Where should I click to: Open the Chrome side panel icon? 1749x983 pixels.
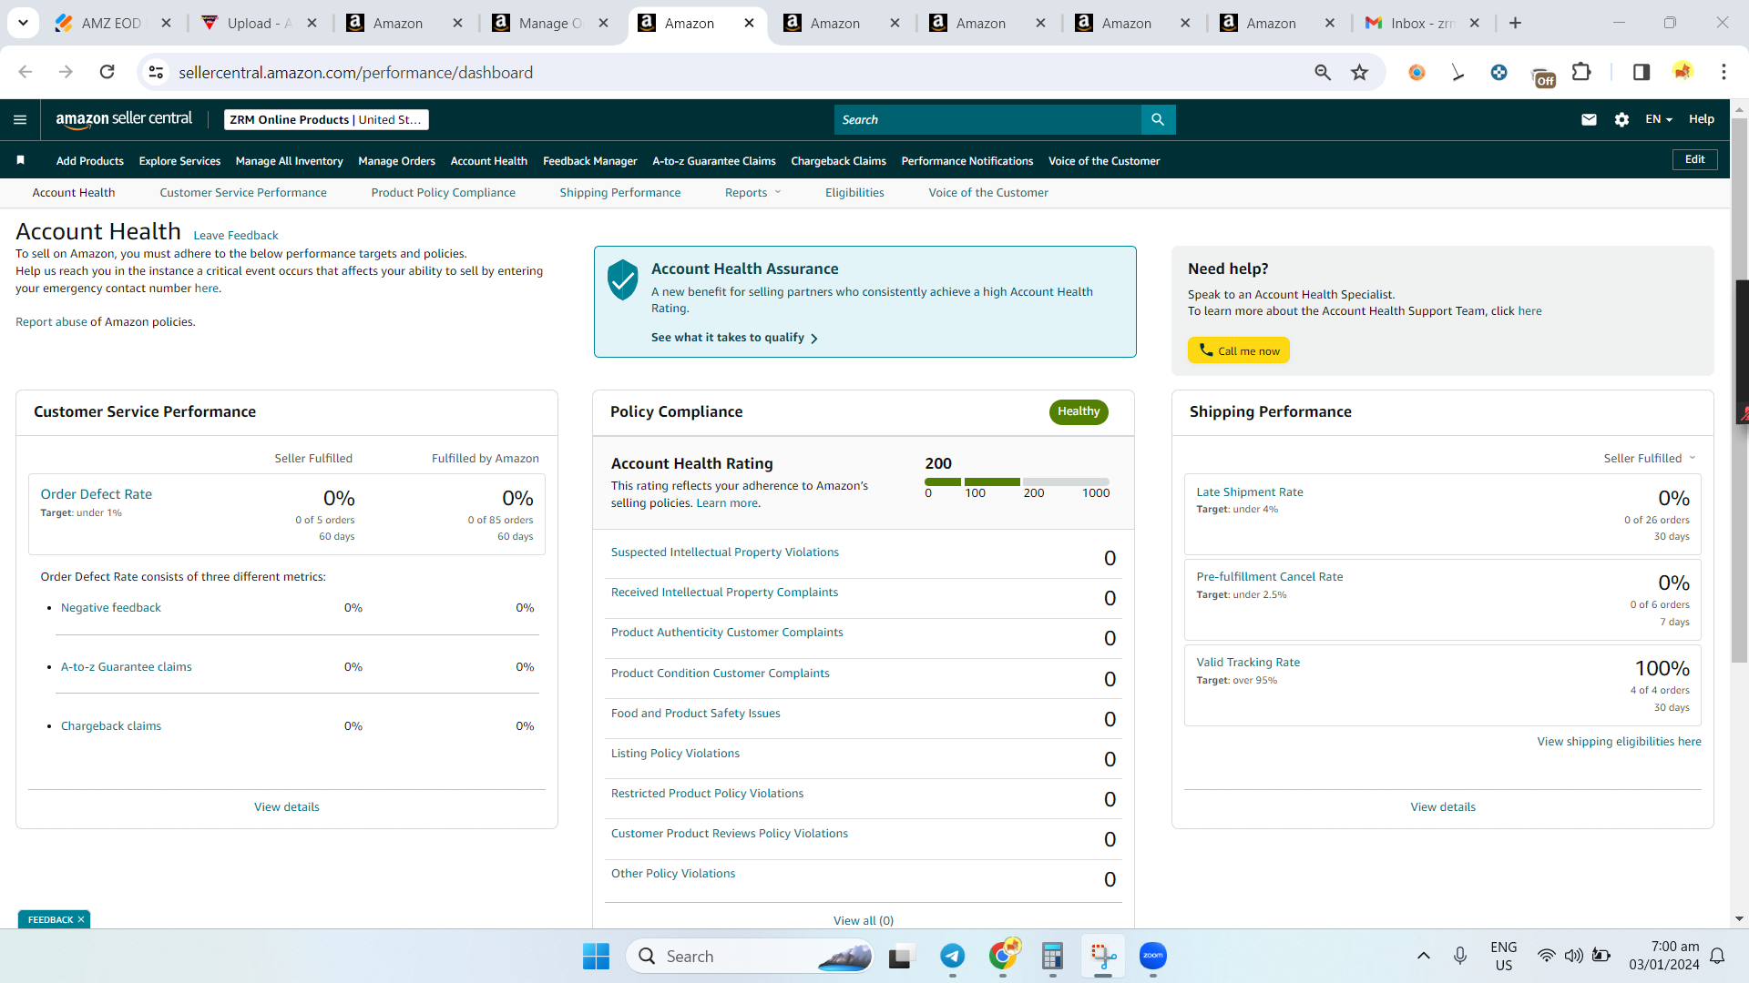(1642, 72)
